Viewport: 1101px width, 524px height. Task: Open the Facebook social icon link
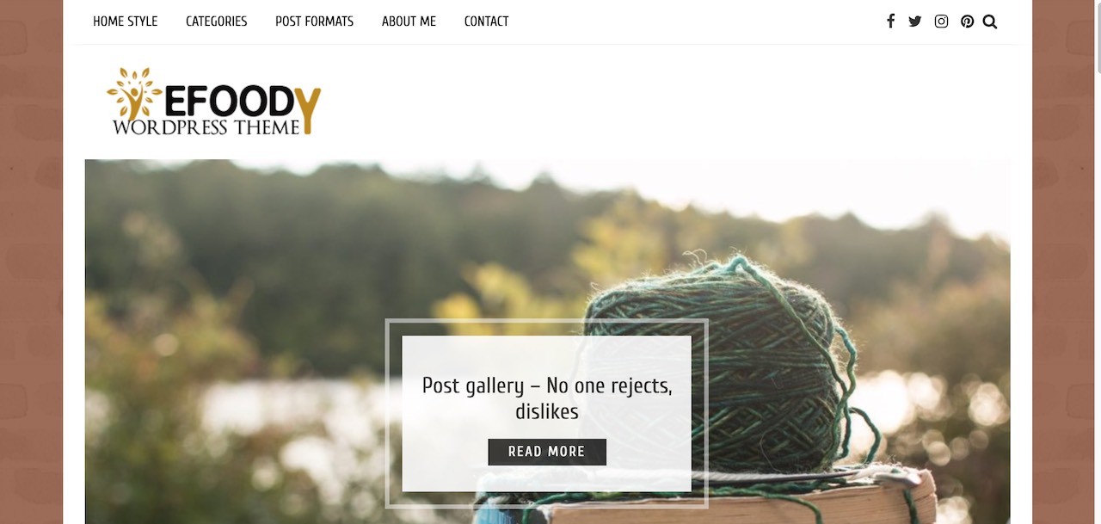point(891,22)
